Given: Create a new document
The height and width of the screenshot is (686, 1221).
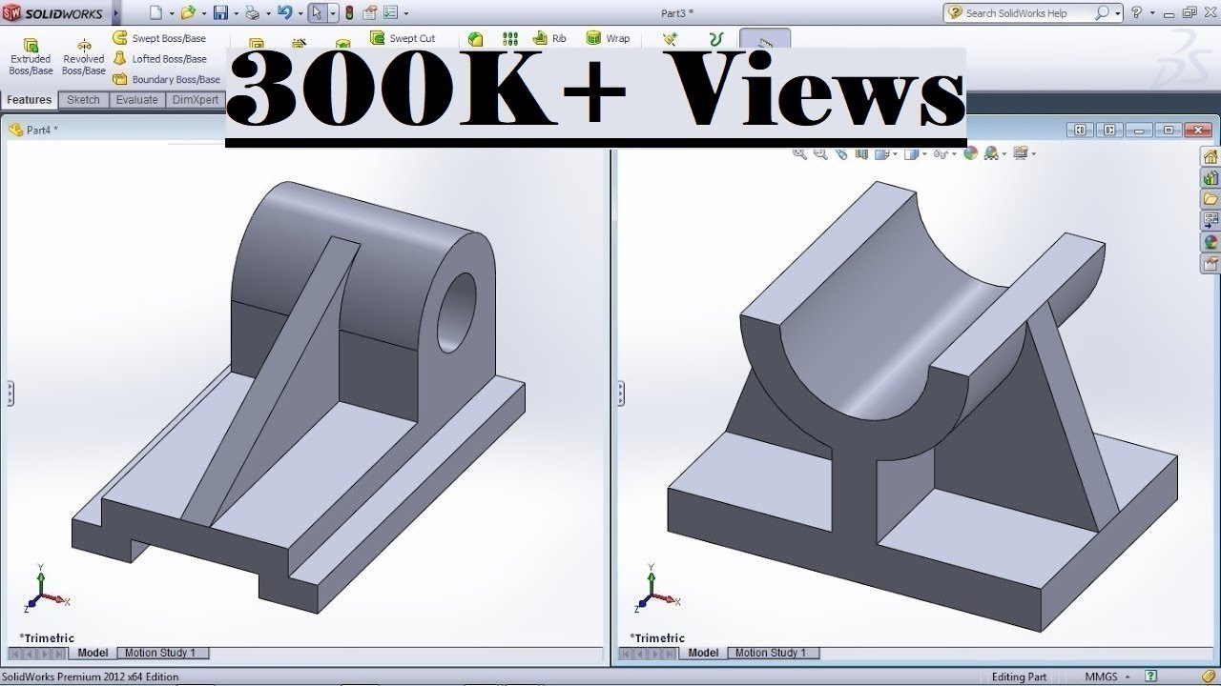Looking at the screenshot, I should [156, 13].
